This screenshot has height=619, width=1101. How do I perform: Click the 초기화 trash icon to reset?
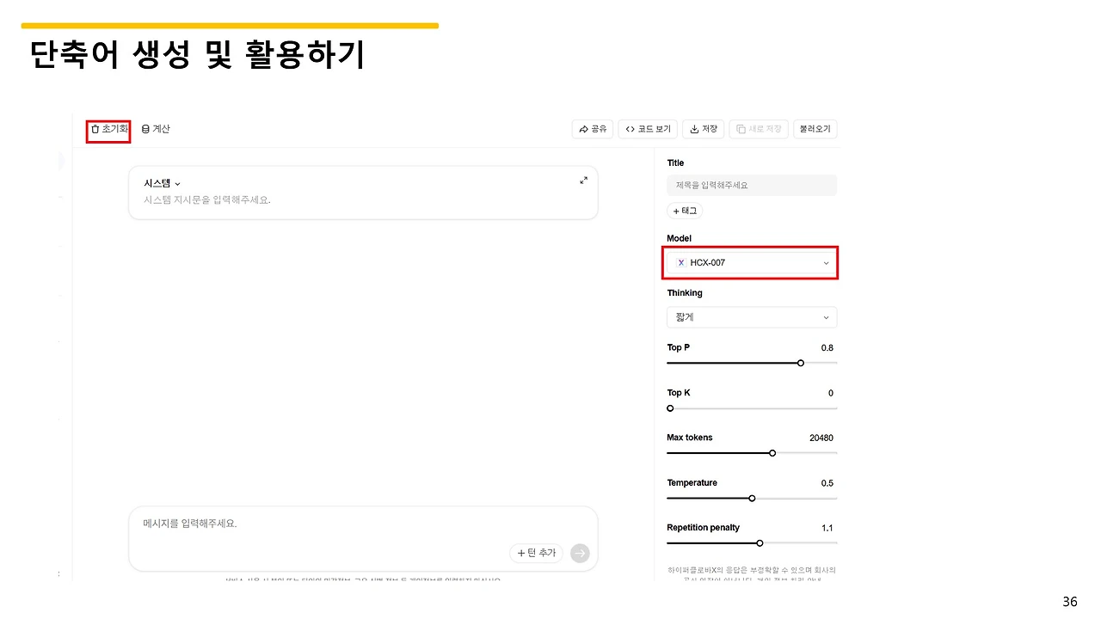95,129
